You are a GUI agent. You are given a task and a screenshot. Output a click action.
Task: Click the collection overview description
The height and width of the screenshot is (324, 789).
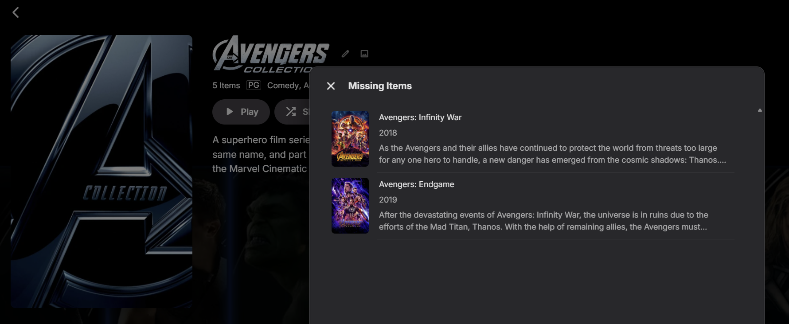point(261,154)
